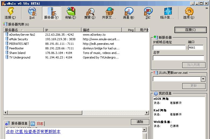Sort by Ping column header
Image resolution: width=210 pixels, height=139 pixels.
tap(129, 30)
